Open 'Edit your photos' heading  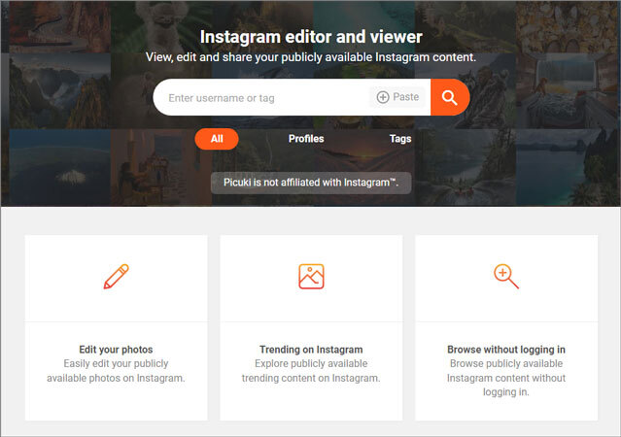(x=116, y=350)
